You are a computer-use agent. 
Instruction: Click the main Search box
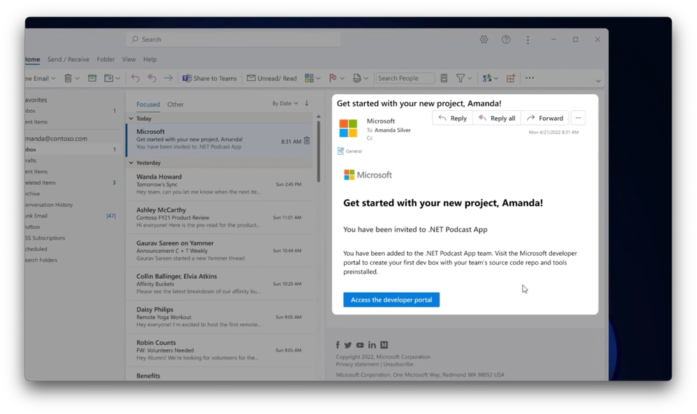tap(233, 40)
